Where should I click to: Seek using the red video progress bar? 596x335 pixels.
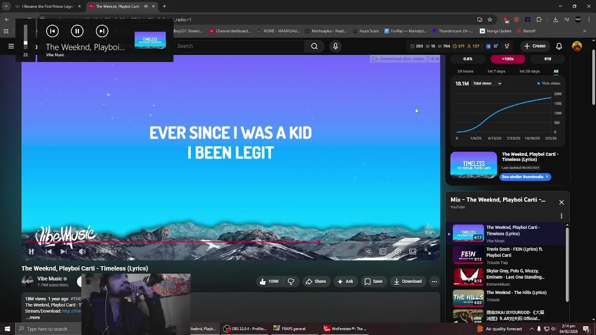coord(230,242)
